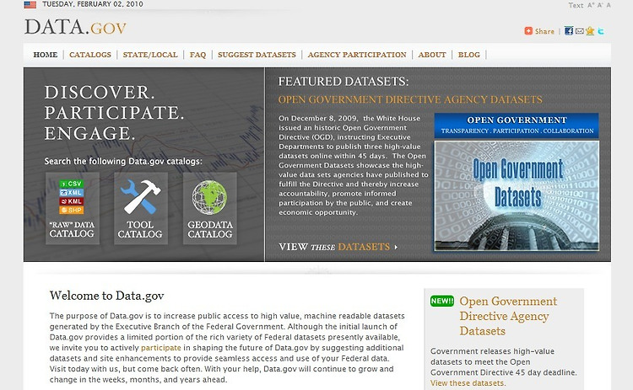Viewport: 633px width, 390px height.
Task: Click the US flag icon
Action: click(30, 5)
